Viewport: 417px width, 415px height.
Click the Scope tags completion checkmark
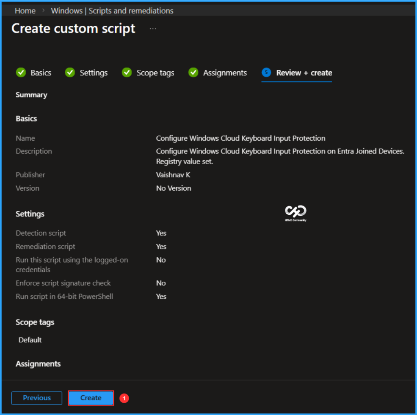point(127,73)
